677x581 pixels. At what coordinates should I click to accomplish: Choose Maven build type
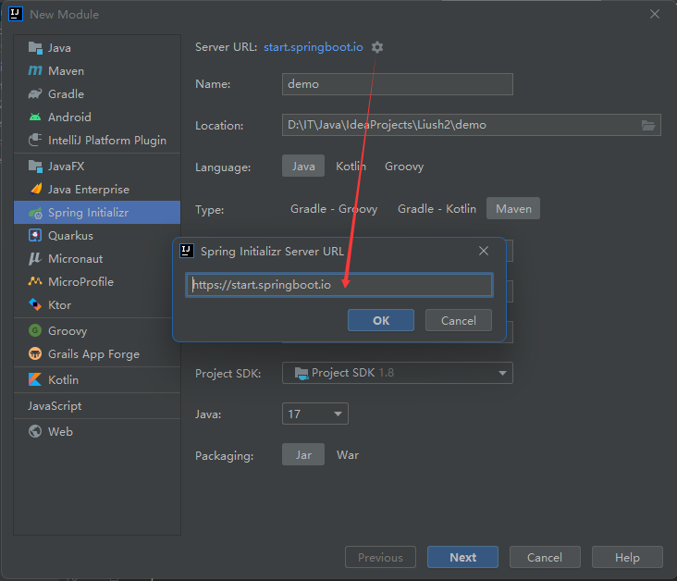pyautogui.click(x=513, y=209)
